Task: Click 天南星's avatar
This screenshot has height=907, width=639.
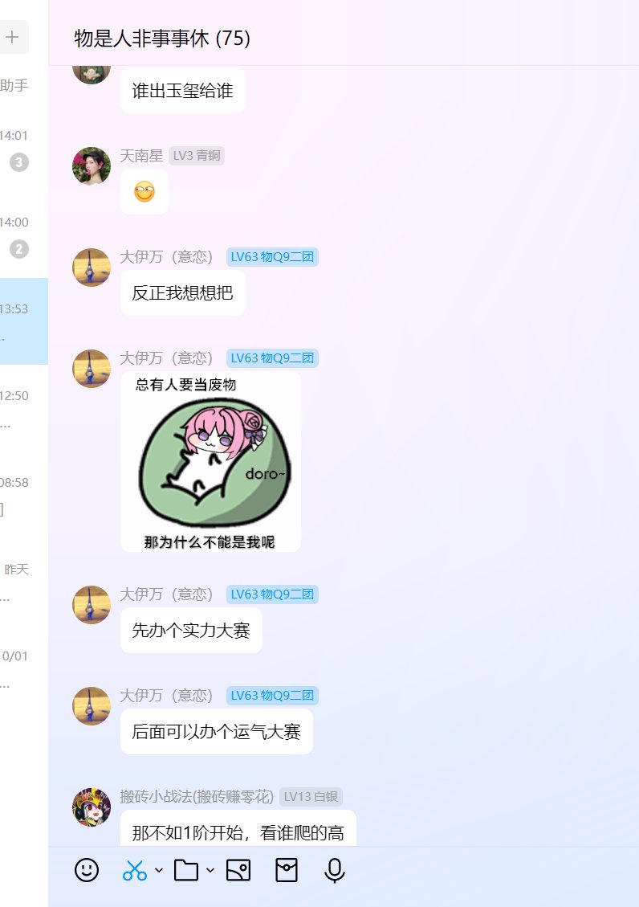Action: (x=92, y=166)
